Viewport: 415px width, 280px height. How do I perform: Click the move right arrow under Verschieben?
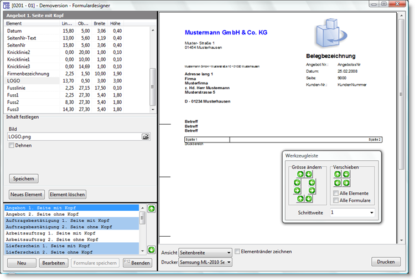click(346, 182)
